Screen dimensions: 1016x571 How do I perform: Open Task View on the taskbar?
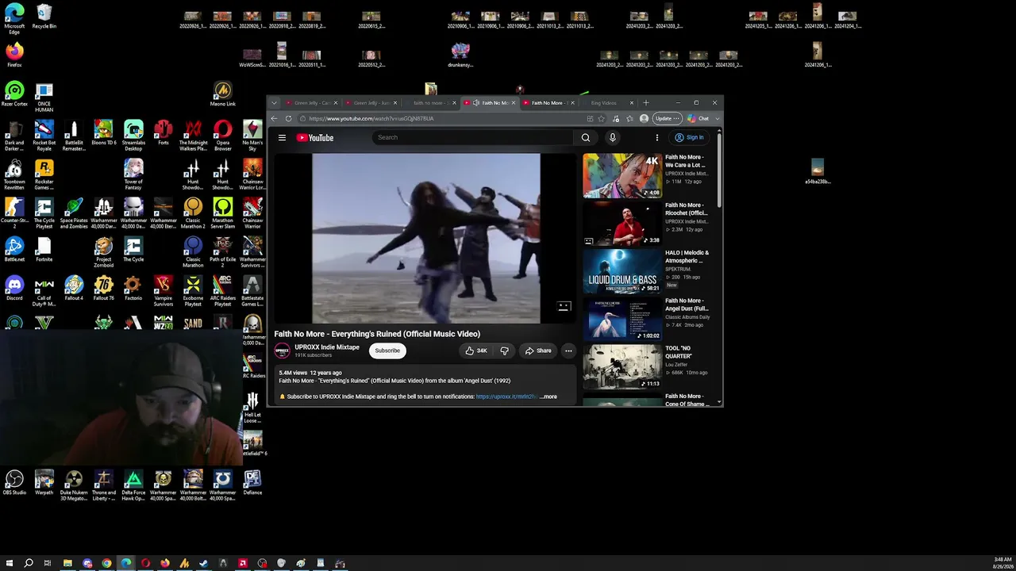pyautogui.click(x=48, y=563)
